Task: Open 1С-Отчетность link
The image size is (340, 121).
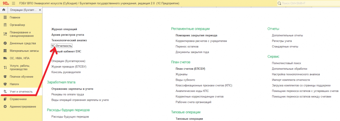Action: click(62, 46)
